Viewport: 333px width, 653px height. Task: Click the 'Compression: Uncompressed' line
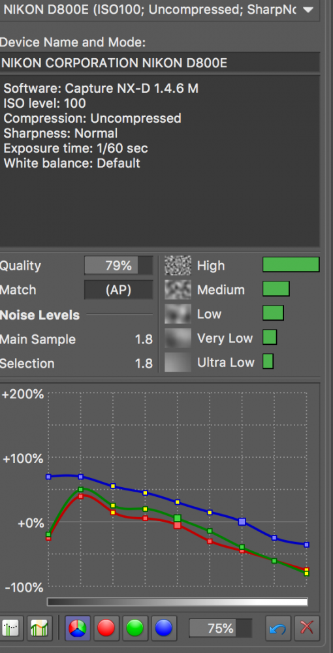93,118
